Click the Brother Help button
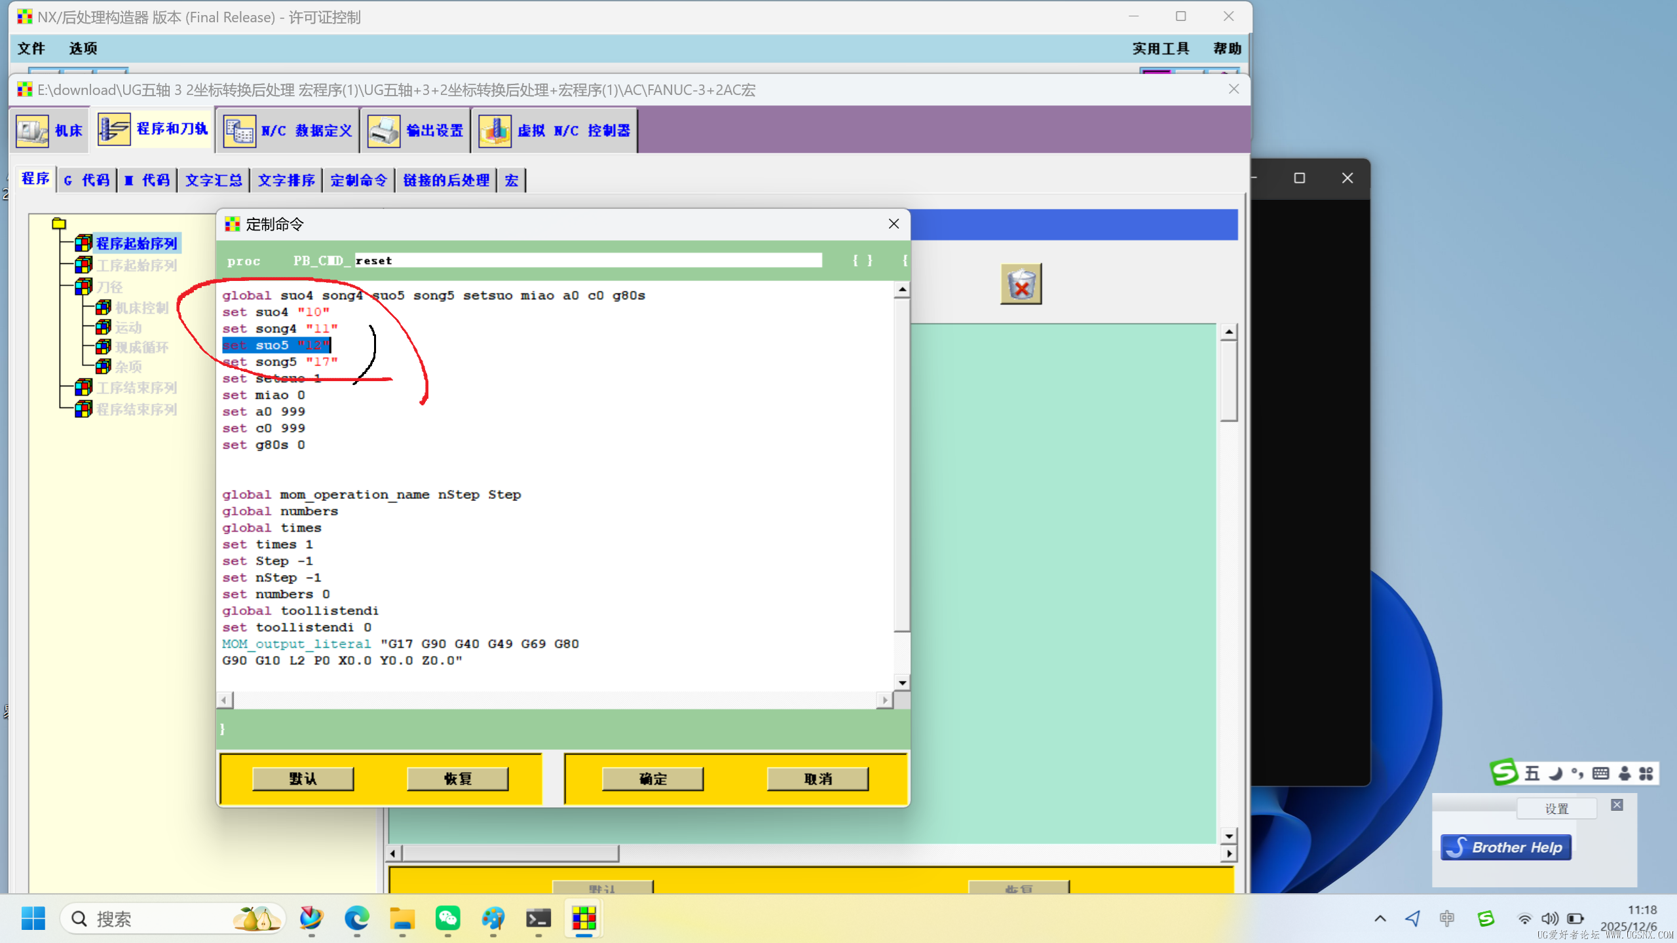1677x943 pixels. 1505,847
